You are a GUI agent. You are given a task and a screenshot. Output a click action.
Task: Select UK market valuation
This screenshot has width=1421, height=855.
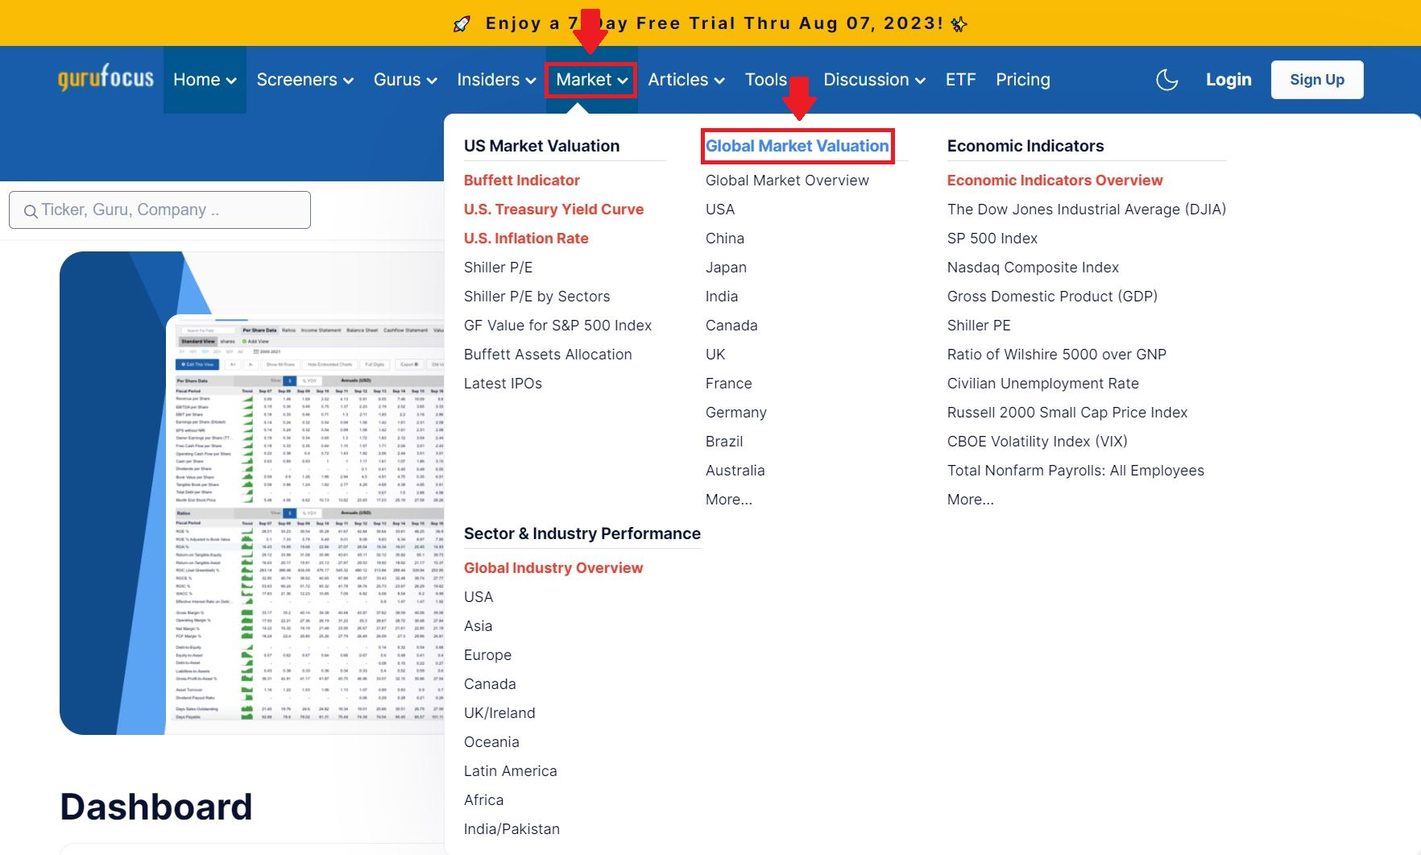point(715,355)
